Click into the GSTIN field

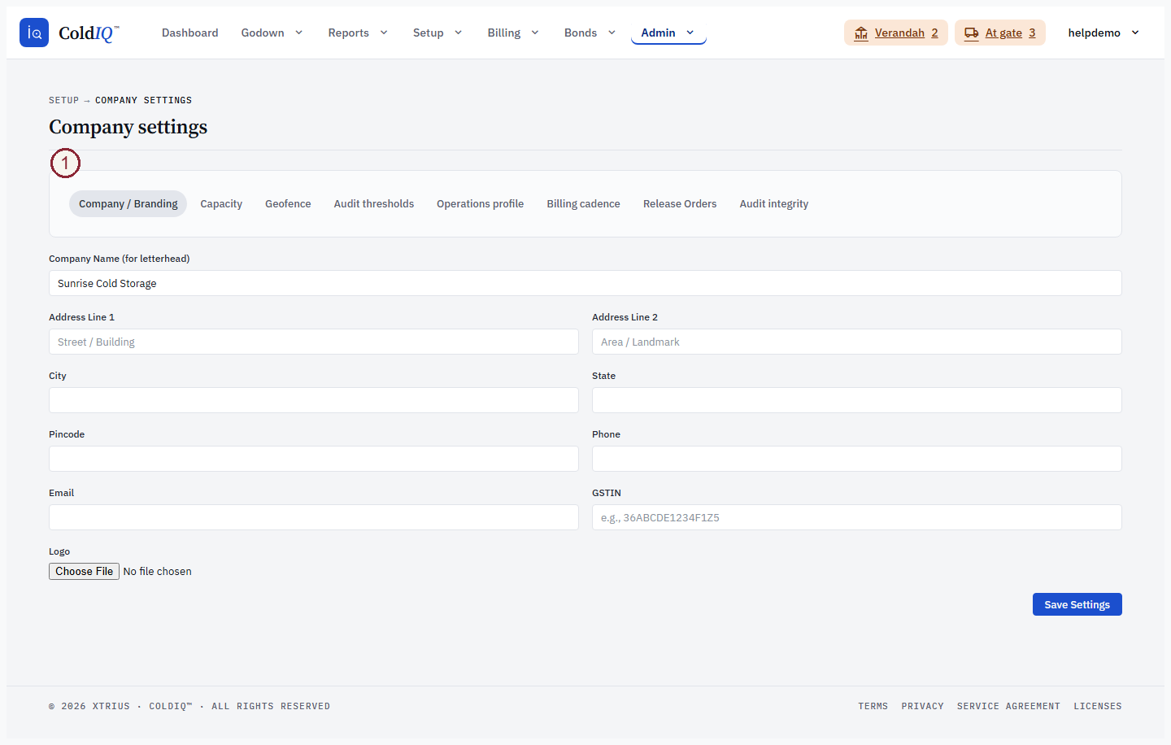[857, 517]
